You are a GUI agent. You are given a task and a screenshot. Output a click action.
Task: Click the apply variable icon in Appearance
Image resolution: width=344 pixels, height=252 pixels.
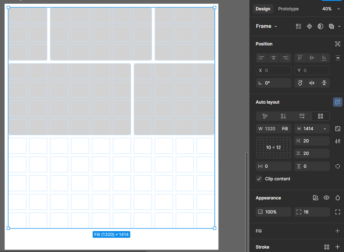(x=315, y=198)
